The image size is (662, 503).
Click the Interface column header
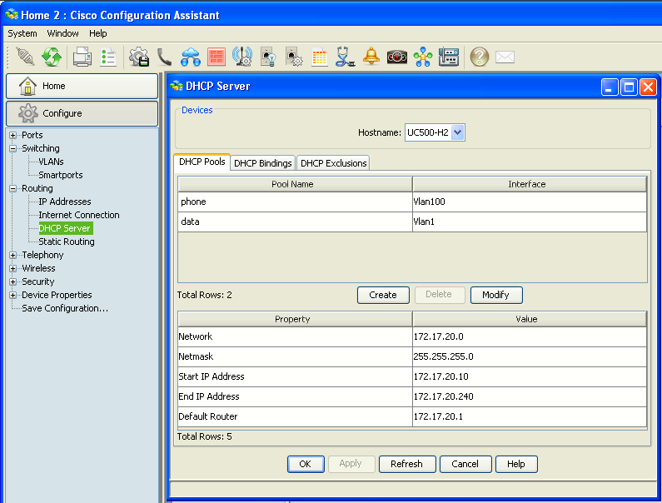pyautogui.click(x=530, y=184)
